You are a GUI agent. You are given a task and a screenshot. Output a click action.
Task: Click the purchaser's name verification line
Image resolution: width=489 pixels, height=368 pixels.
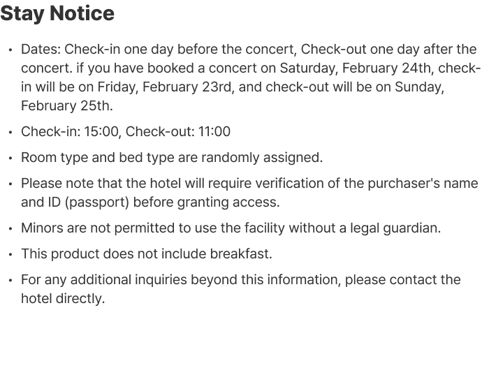(249, 184)
